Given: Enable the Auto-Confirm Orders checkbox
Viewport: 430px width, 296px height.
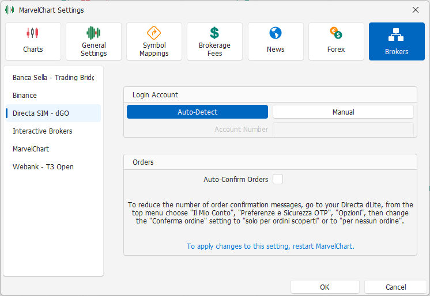Looking at the screenshot, I should pos(278,179).
